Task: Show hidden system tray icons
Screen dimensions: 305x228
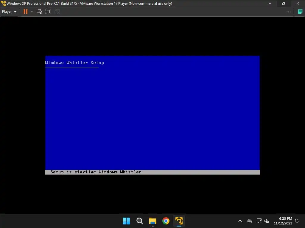Action: pyautogui.click(x=240, y=221)
